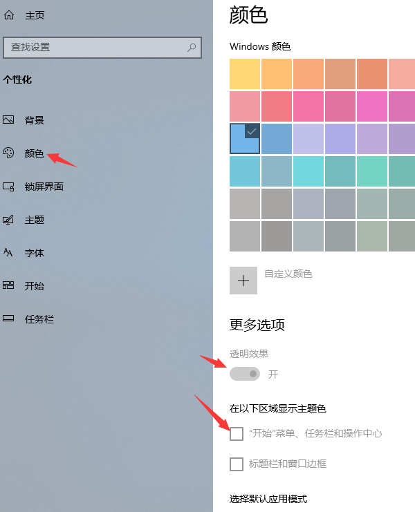The image size is (415, 512).
Task: Select the currently checked blue color swatch
Action: [x=245, y=138]
